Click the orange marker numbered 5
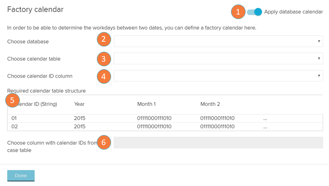This screenshot has height=186, width=329. point(12,100)
